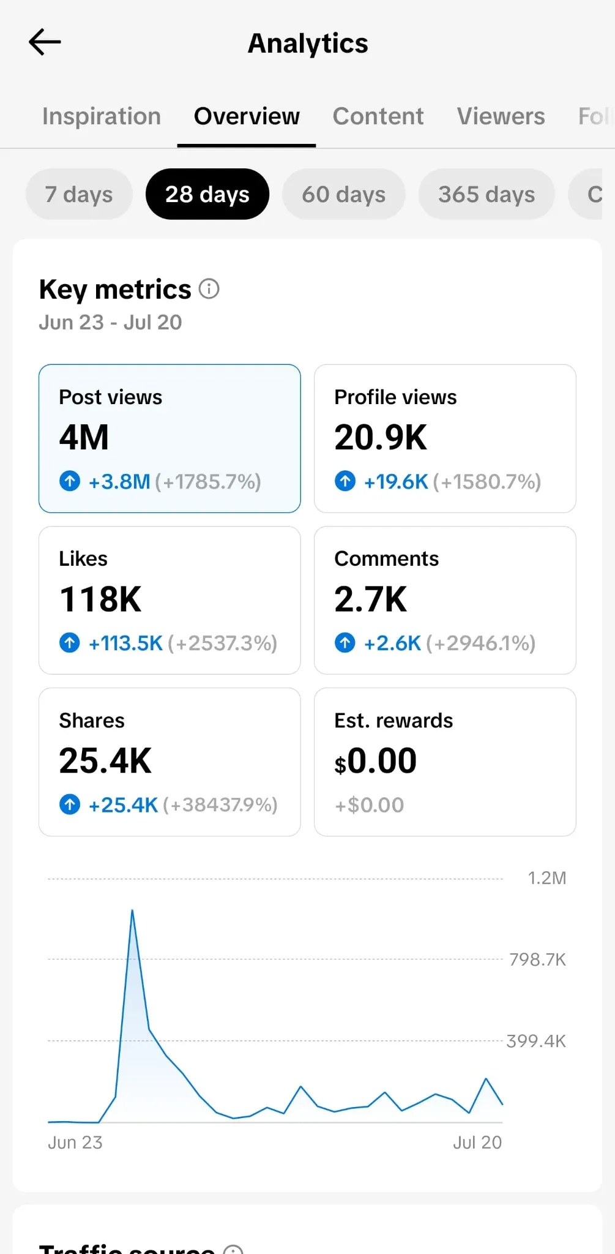Tap the +3.8M change value

click(119, 481)
